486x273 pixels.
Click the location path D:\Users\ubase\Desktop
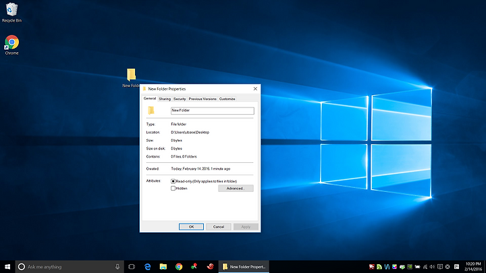(x=190, y=132)
